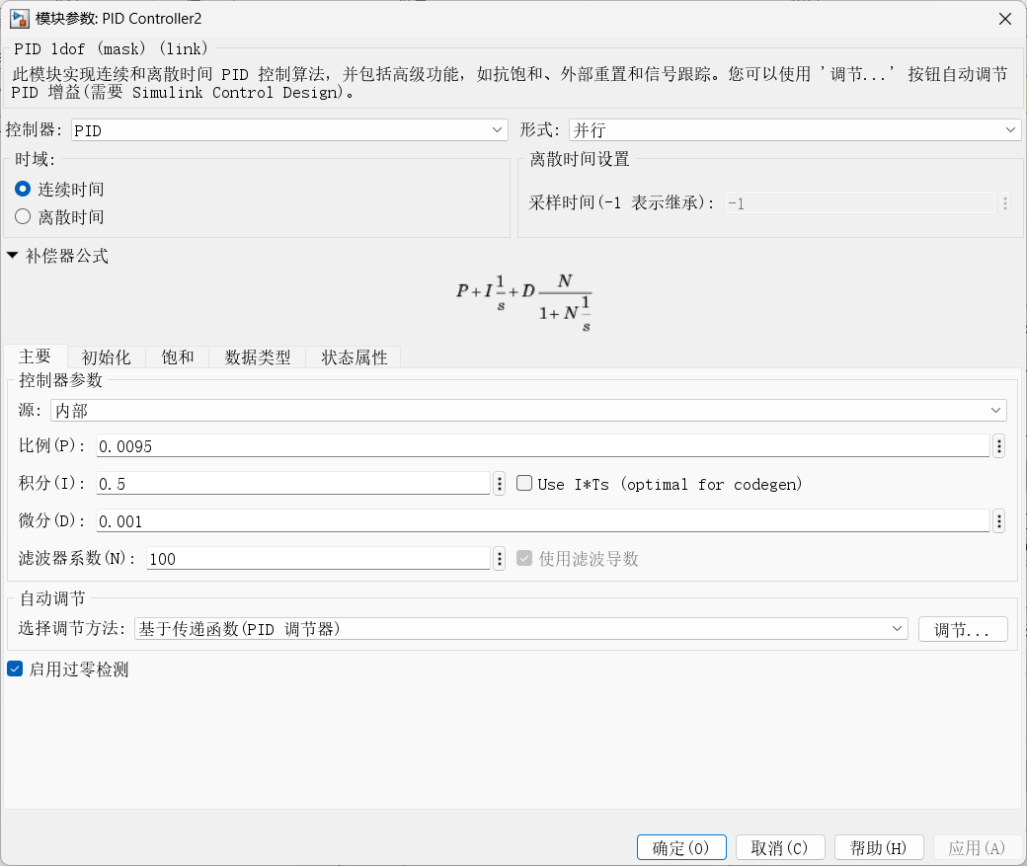
Task: Enable the Use I*Ts checkbox
Action: tap(524, 484)
